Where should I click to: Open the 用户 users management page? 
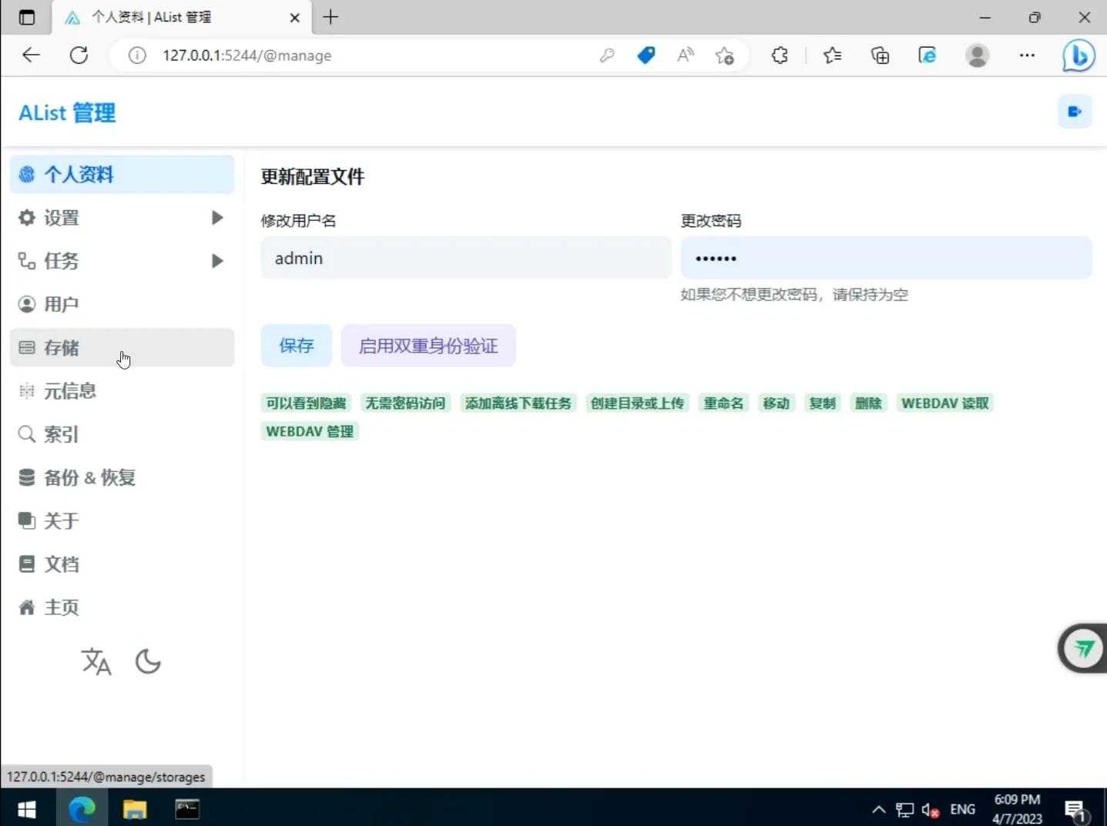coord(62,303)
